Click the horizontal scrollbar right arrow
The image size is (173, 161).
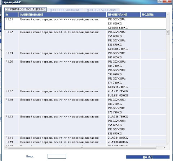point(164,147)
